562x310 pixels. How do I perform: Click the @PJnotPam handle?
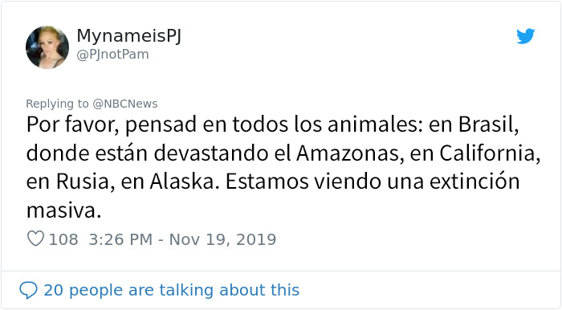tap(112, 55)
